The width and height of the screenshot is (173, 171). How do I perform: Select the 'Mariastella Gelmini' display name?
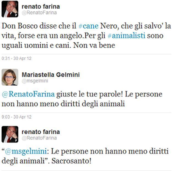click(51, 75)
